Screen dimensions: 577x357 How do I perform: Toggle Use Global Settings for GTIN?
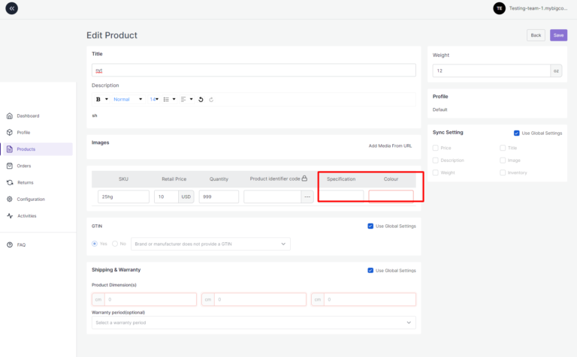coord(370,226)
